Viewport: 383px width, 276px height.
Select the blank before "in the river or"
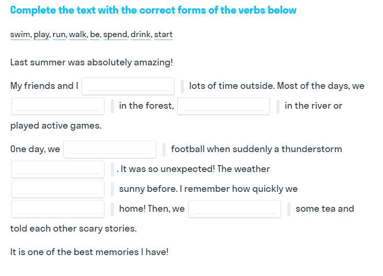(224, 106)
